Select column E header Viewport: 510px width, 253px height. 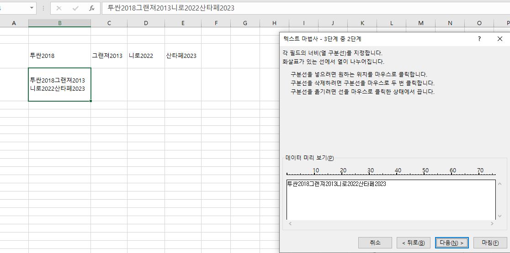pos(183,23)
